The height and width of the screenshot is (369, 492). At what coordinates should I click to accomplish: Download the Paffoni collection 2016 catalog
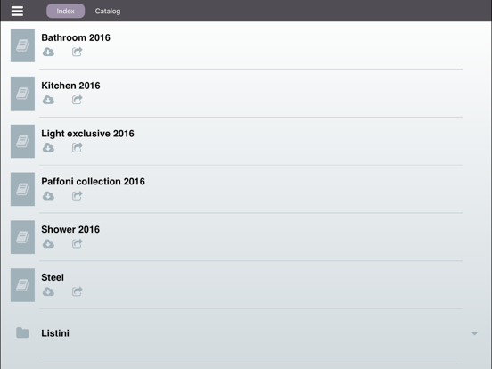pos(48,196)
